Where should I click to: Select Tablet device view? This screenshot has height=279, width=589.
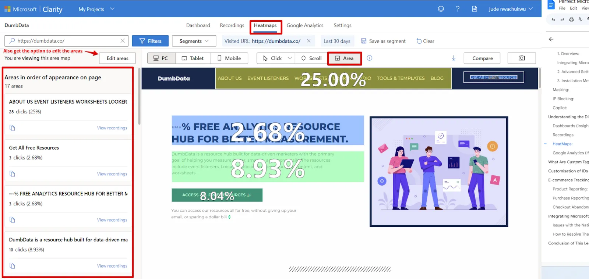click(x=193, y=58)
